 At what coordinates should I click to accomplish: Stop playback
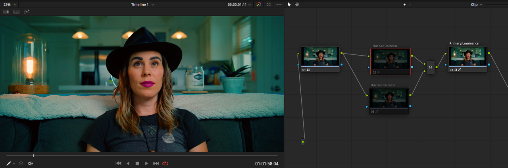click(137, 163)
